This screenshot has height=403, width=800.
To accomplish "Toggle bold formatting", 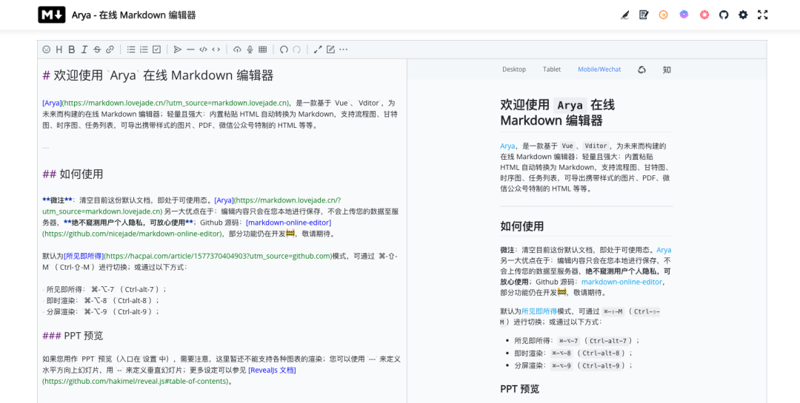I will (71, 50).
